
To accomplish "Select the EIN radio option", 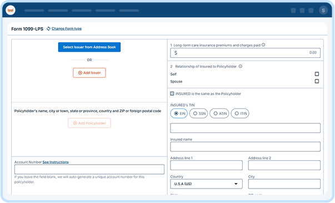I will click(179, 113).
